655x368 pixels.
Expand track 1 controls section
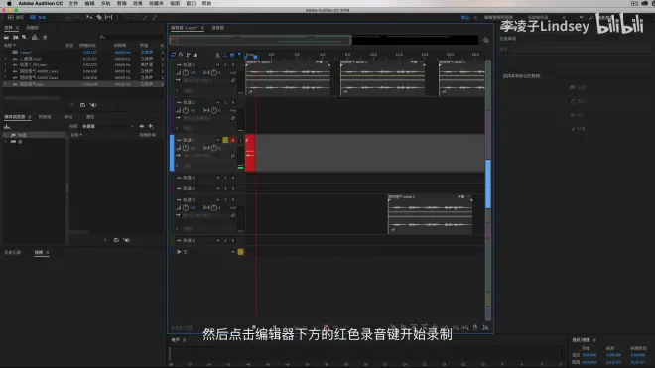point(177,90)
